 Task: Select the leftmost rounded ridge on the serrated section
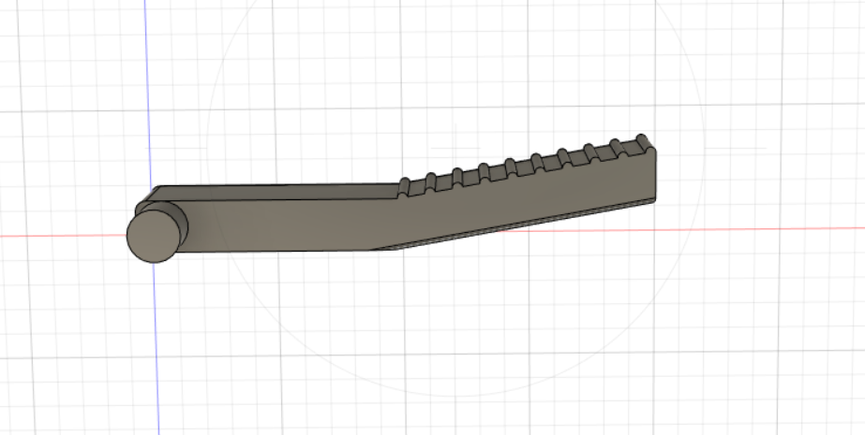click(x=404, y=187)
